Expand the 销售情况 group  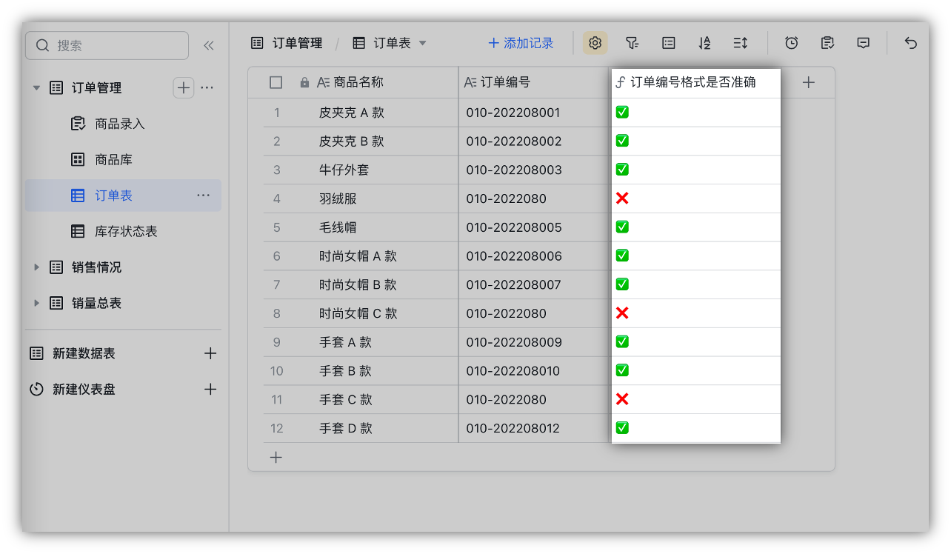pos(36,267)
